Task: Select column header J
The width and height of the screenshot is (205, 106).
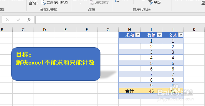Action: 173,30
